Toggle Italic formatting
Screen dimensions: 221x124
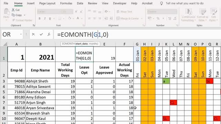(45, 18)
